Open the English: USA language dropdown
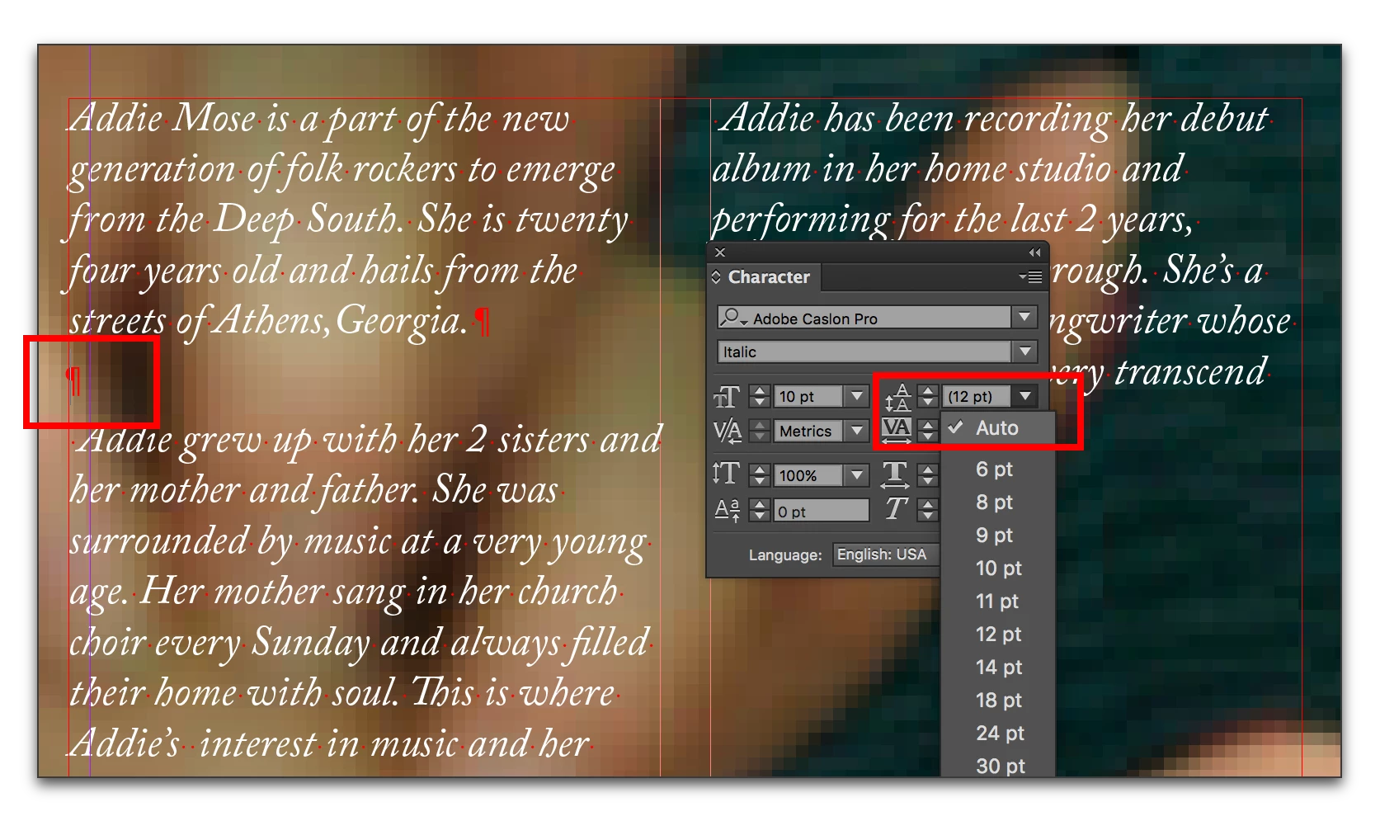The height and width of the screenshot is (821, 1380). [x=887, y=554]
